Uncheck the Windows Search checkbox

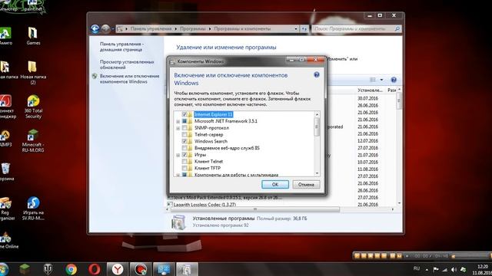pos(184,141)
